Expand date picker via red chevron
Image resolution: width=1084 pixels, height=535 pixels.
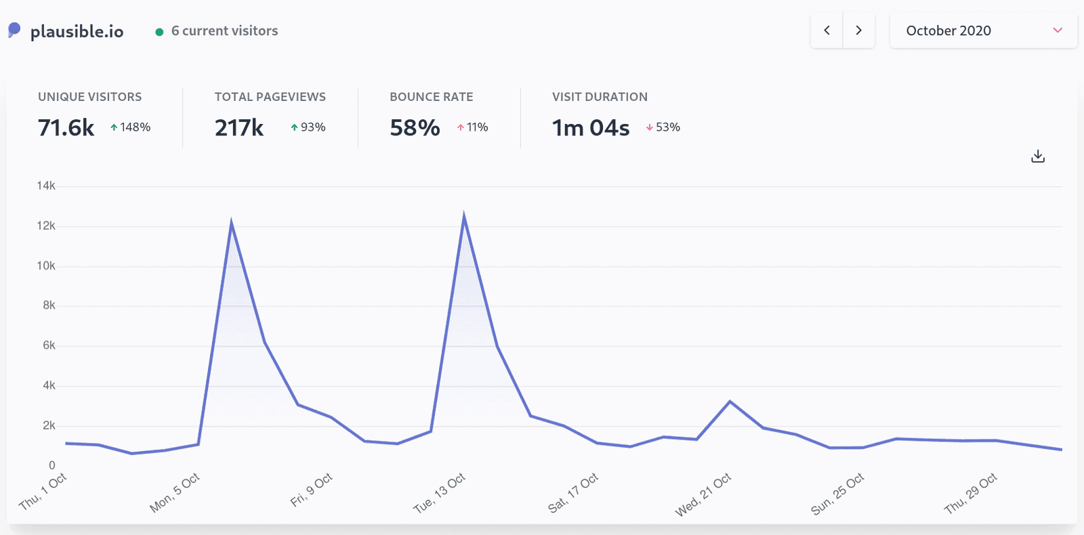tap(1057, 30)
